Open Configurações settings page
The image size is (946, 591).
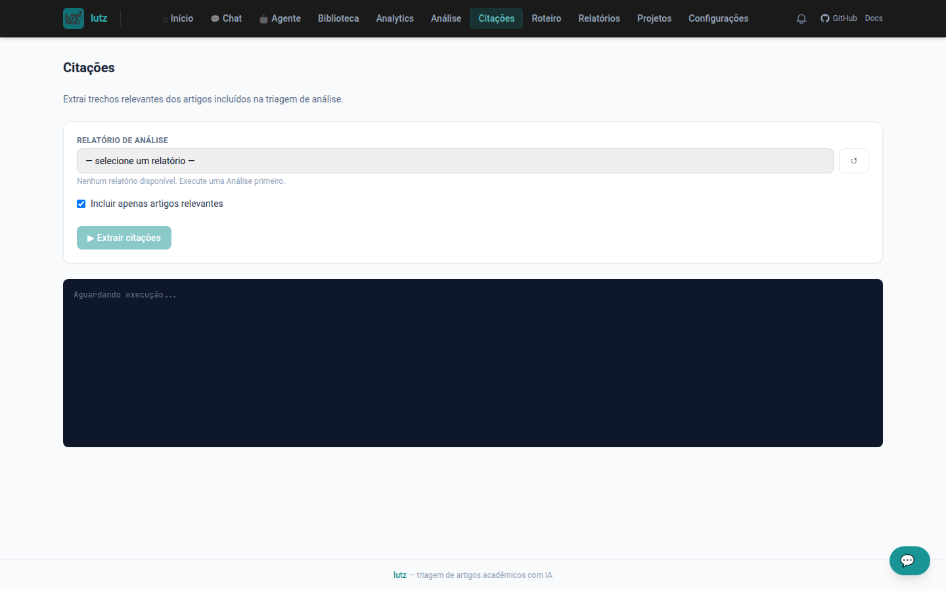719,18
